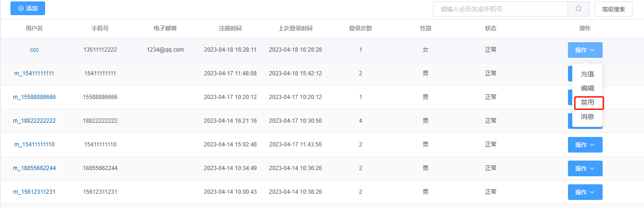The height and width of the screenshot is (208, 644).
Task: Open 高级搜索 advanced search
Action: click(x=614, y=9)
